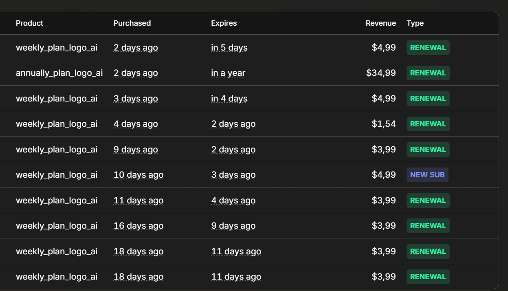The image size is (508, 291).
Task: Click the '3 days ago' purchased timestamp
Action: pos(136,99)
